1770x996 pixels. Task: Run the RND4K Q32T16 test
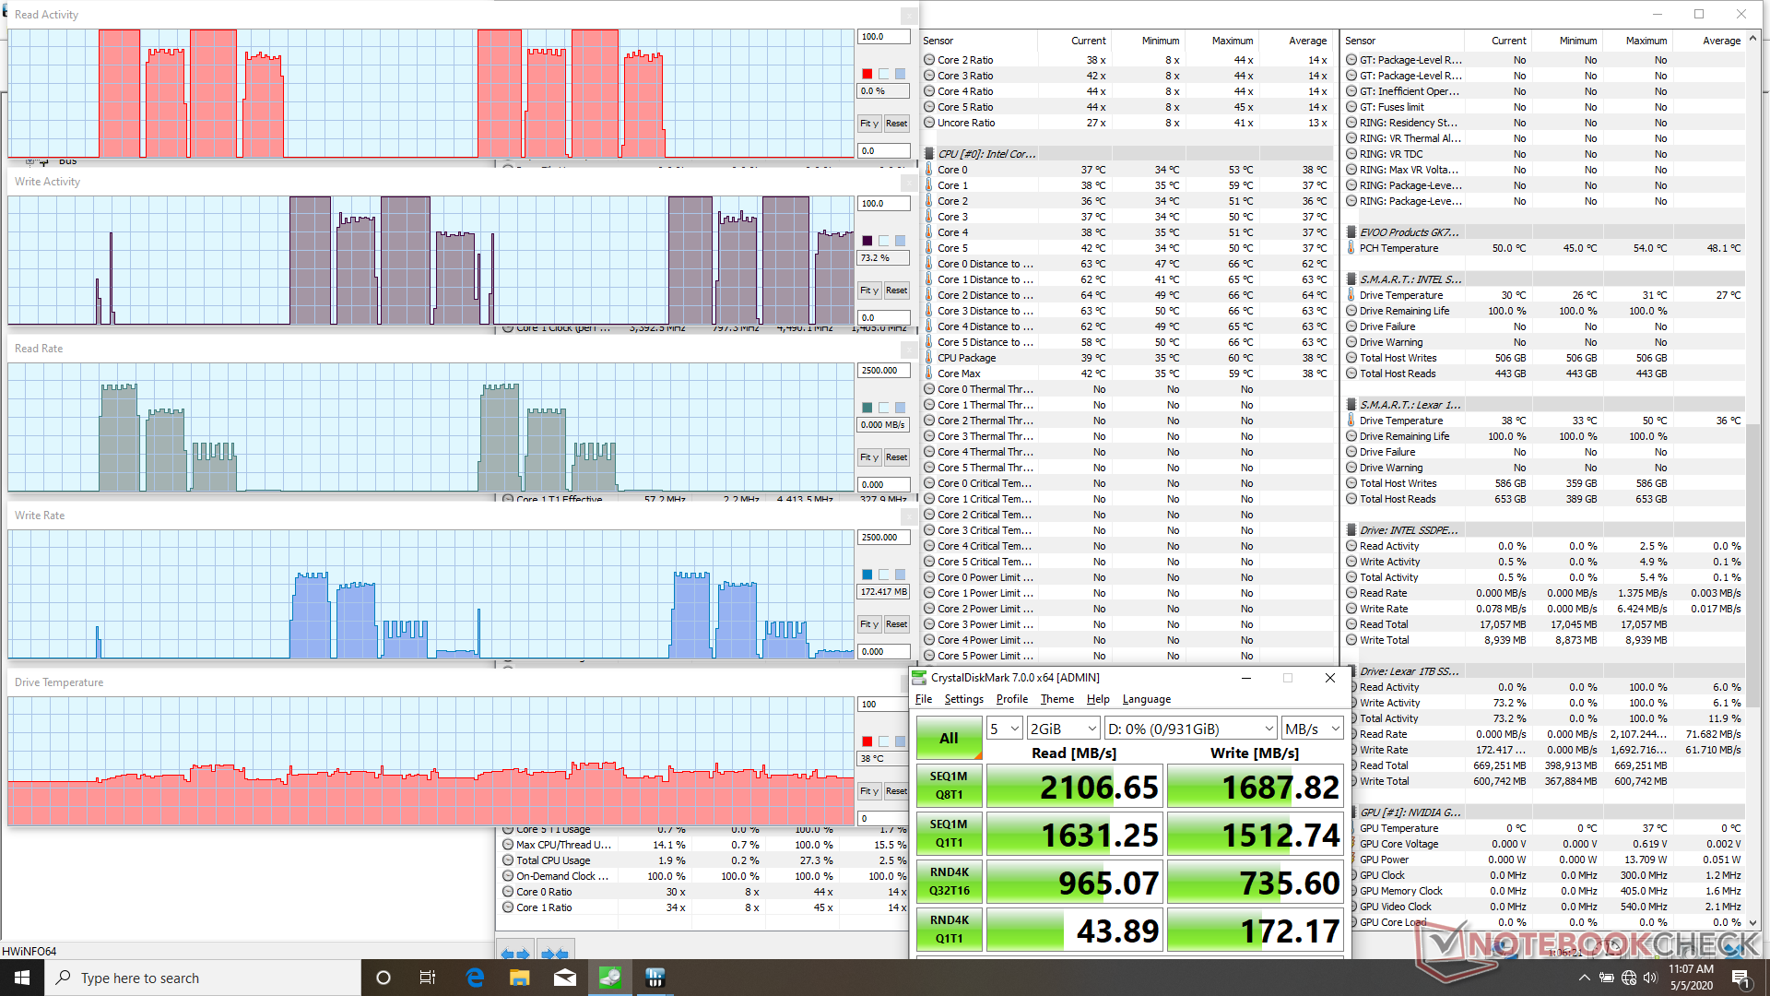click(949, 882)
